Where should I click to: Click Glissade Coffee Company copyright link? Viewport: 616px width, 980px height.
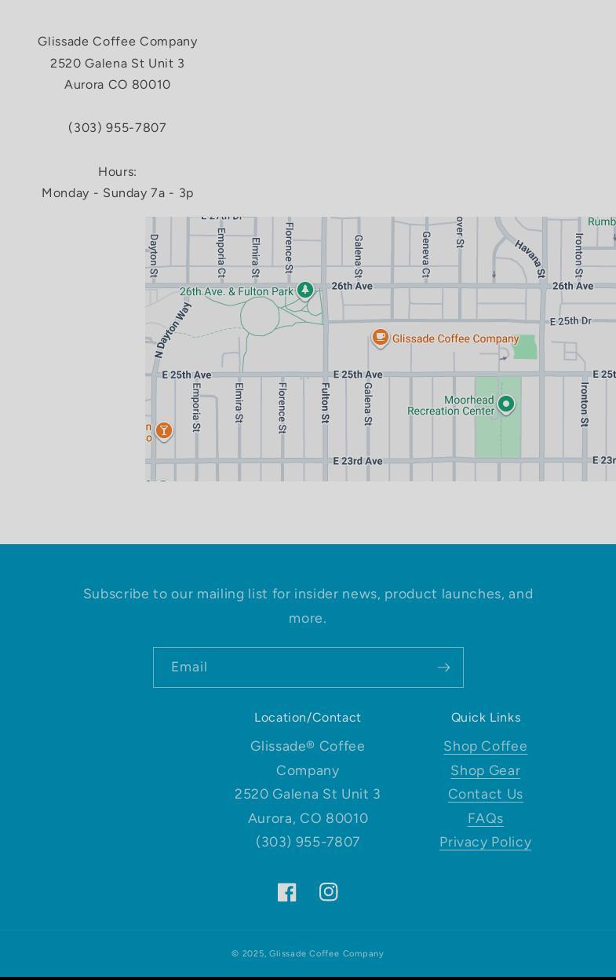click(326, 953)
